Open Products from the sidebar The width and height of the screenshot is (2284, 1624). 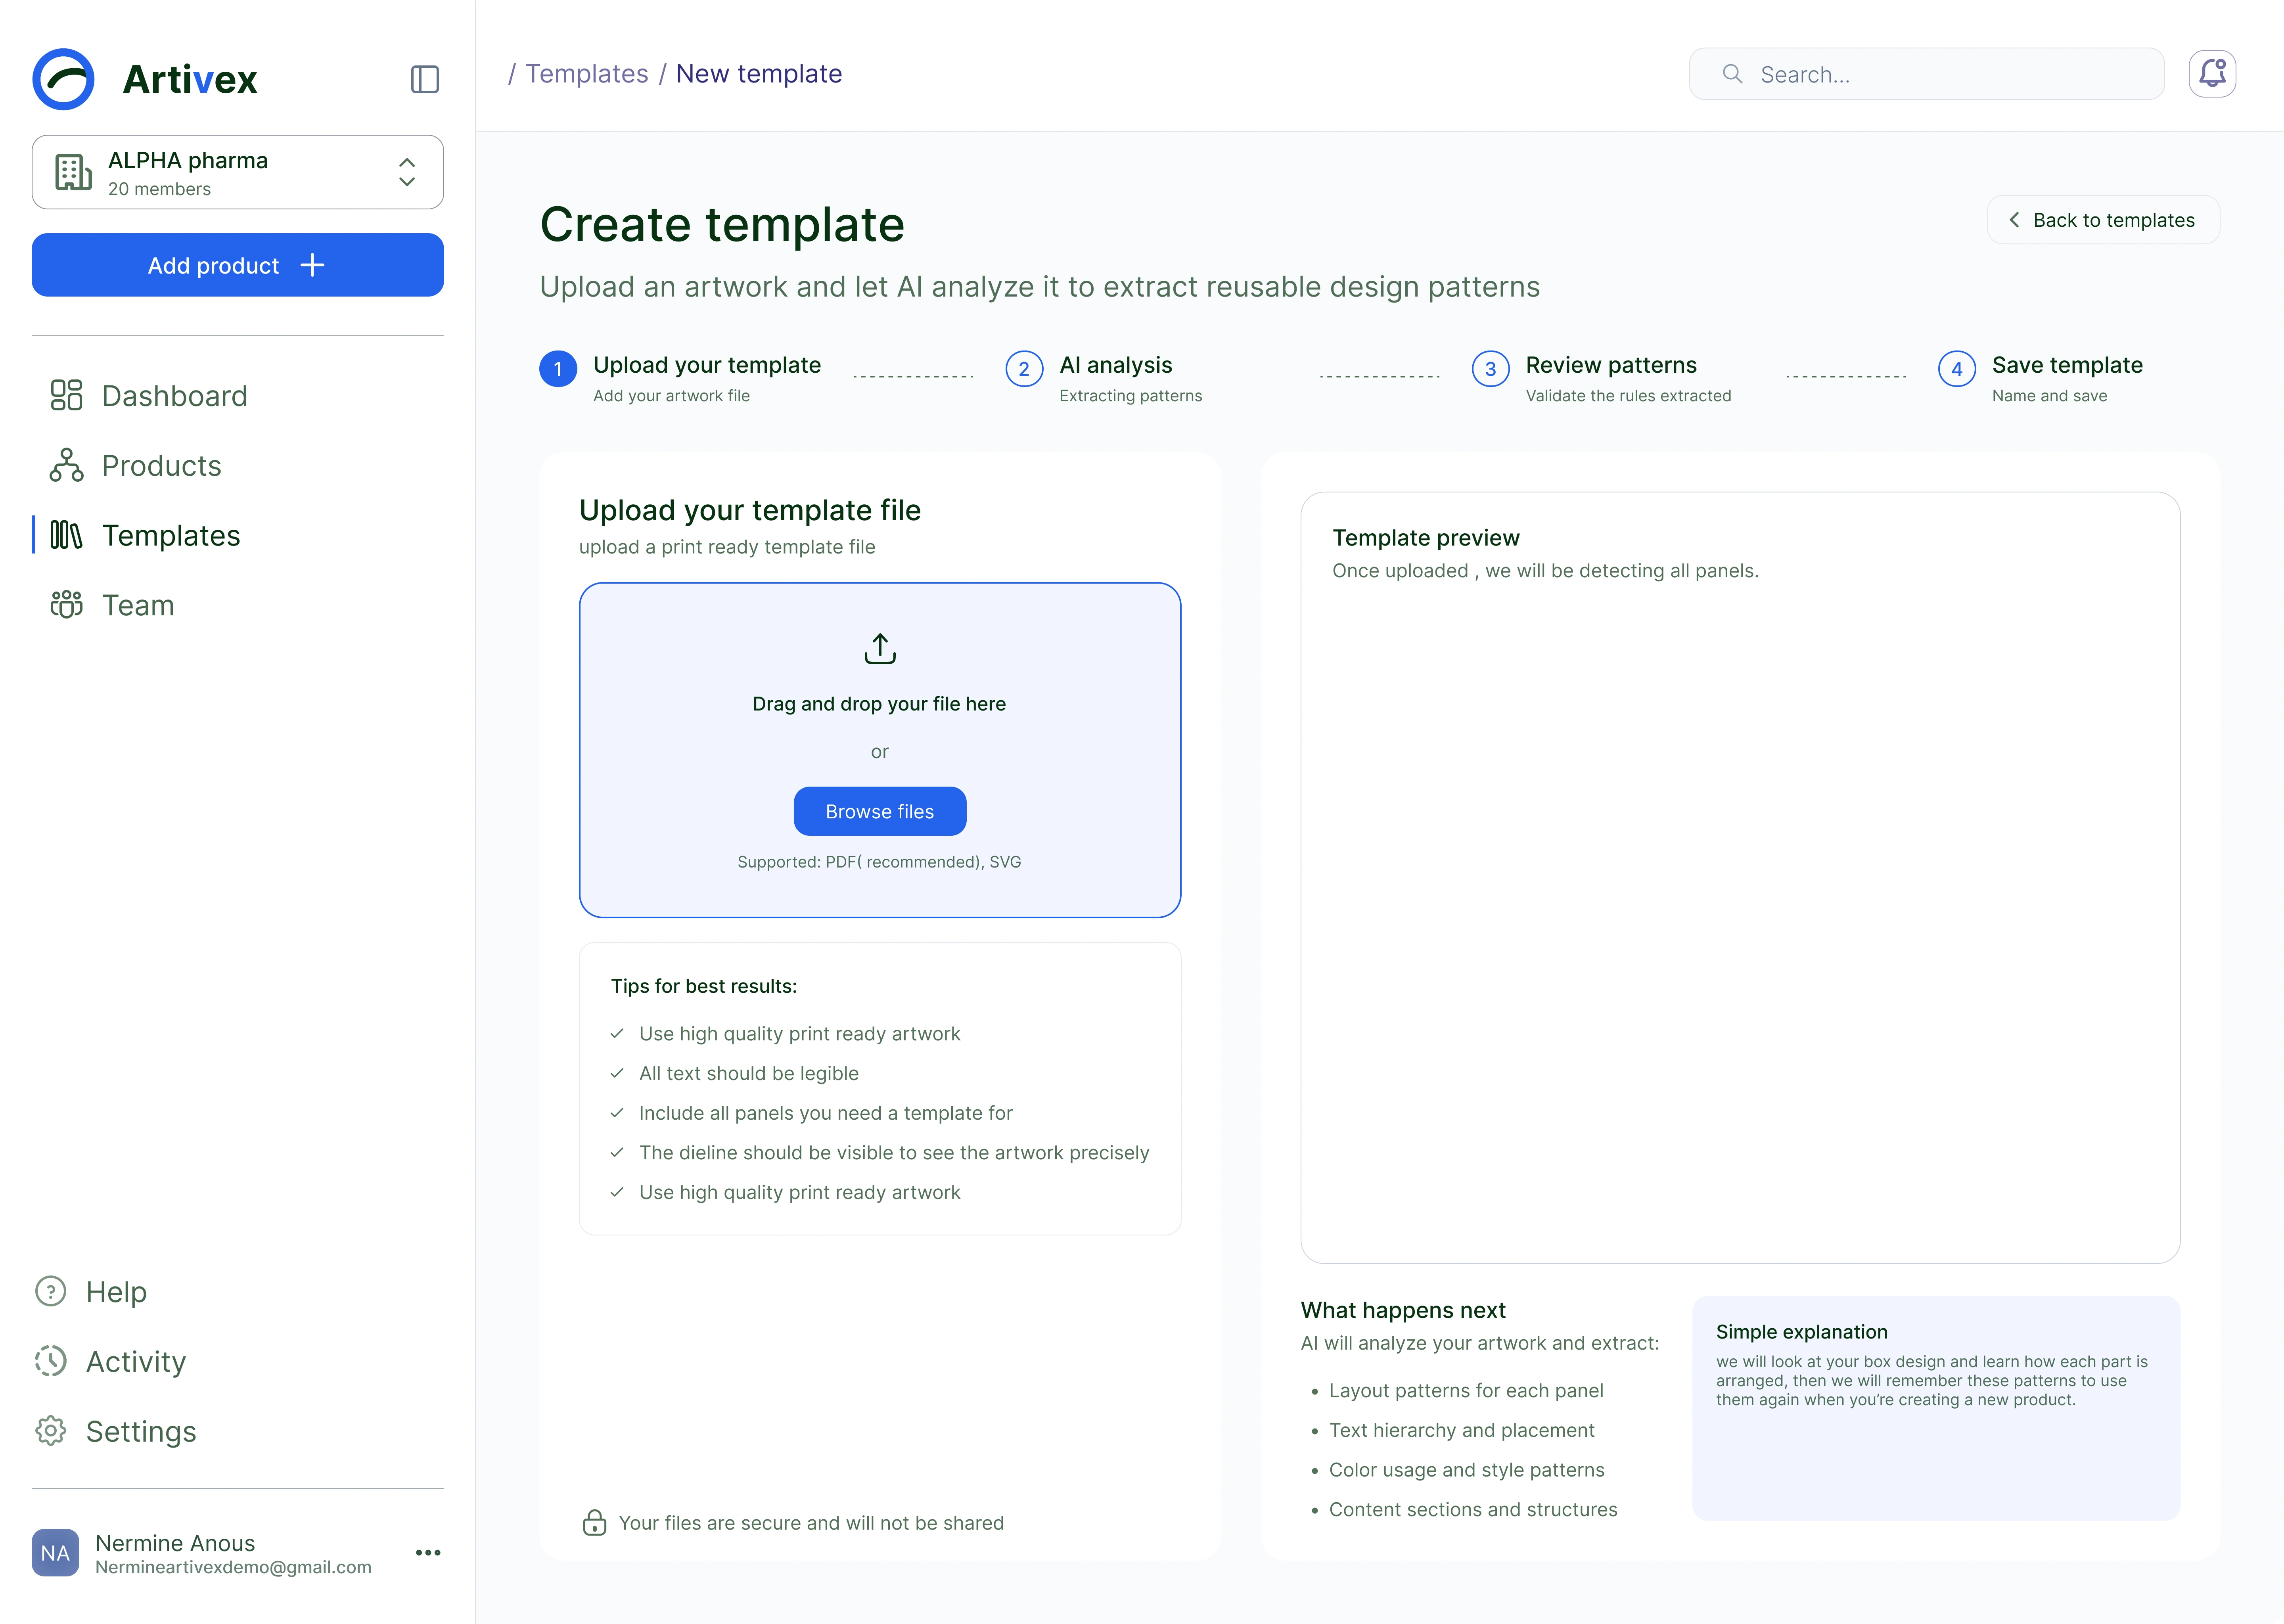[x=137, y=466]
